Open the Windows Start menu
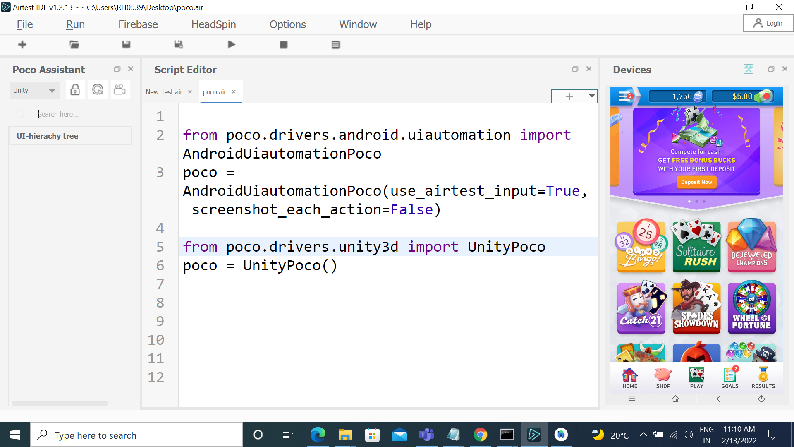This screenshot has height=447, width=794. coord(15,435)
